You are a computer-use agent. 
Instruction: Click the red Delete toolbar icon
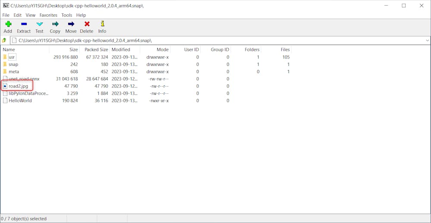pos(87,25)
